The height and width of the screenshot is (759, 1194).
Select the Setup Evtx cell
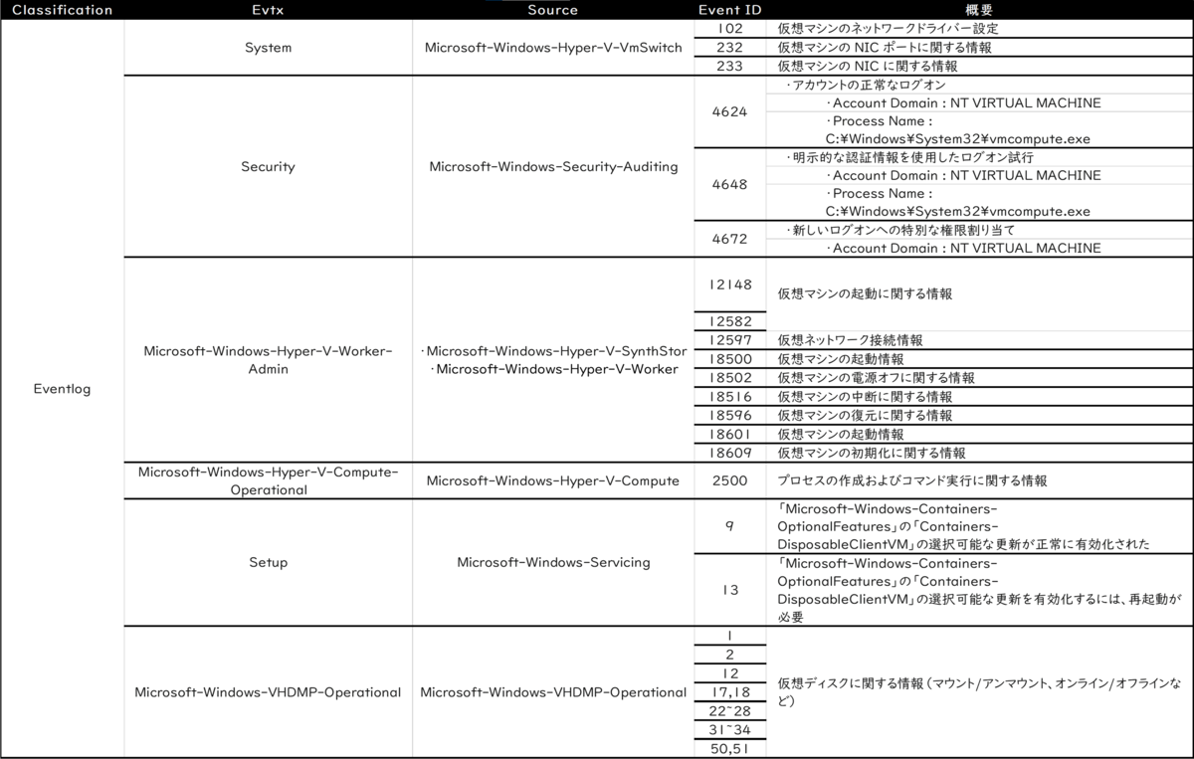tap(268, 562)
